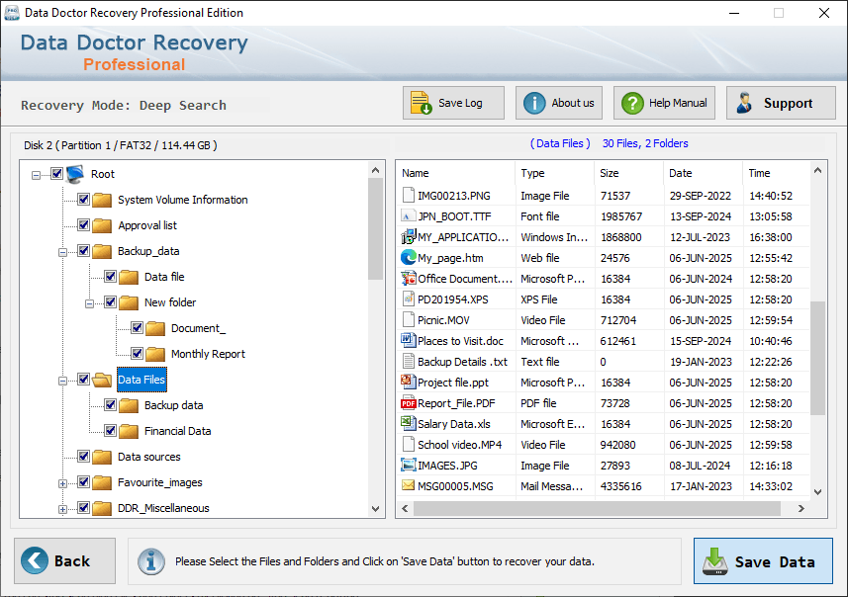848x597 pixels.
Task: Select the Backup data tree folder
Action: pyautogui.click(x=173, y=405)
